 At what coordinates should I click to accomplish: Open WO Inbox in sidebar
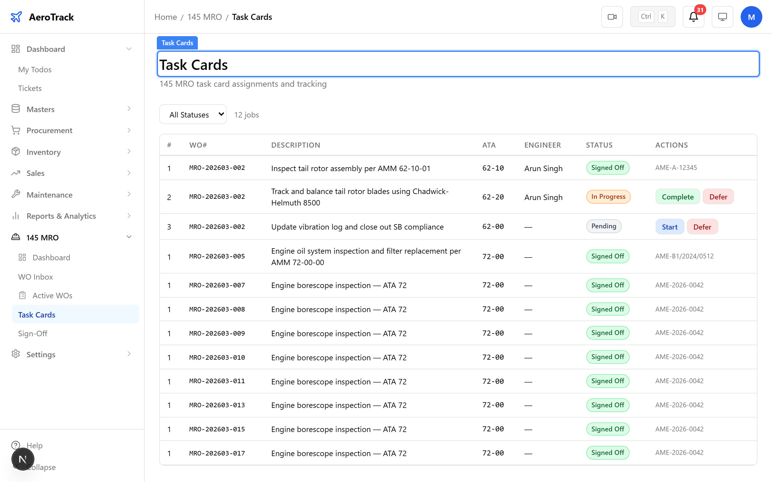[x=35, y=277]
